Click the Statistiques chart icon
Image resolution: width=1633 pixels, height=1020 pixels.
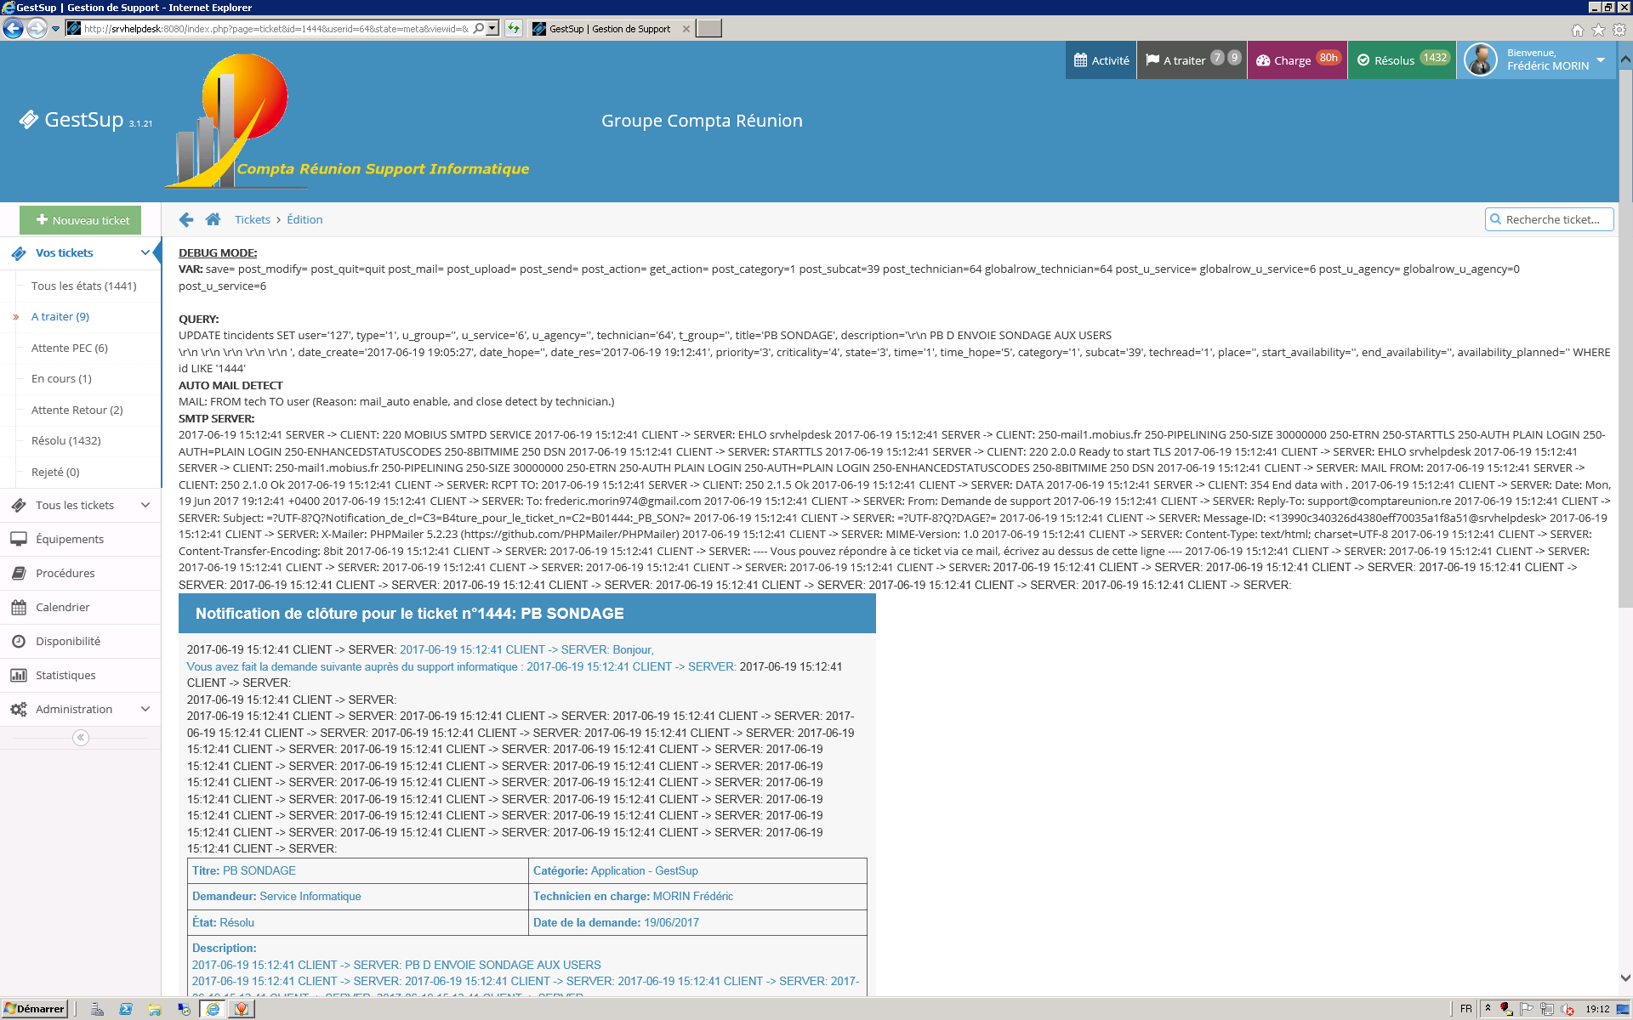point(19,675)
